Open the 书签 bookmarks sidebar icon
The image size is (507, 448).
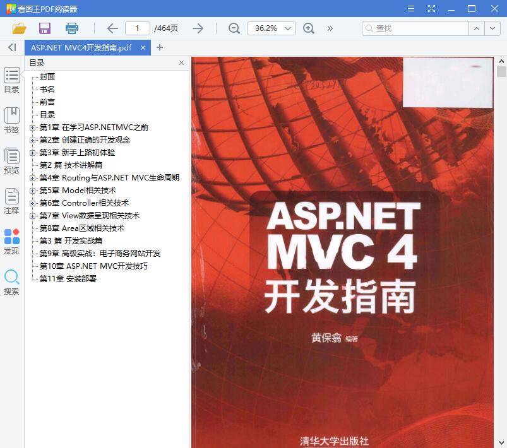pos(11,121)
